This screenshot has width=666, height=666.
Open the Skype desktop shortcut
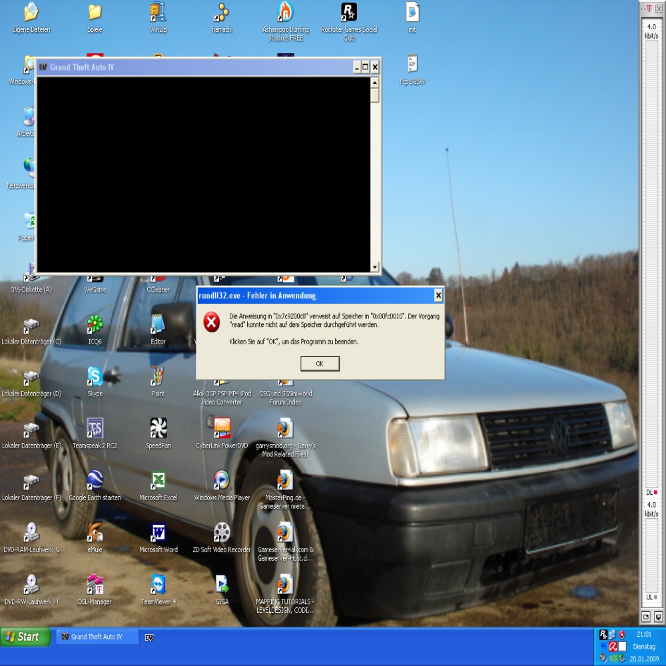pyautogui.click(x=95, y=376)
